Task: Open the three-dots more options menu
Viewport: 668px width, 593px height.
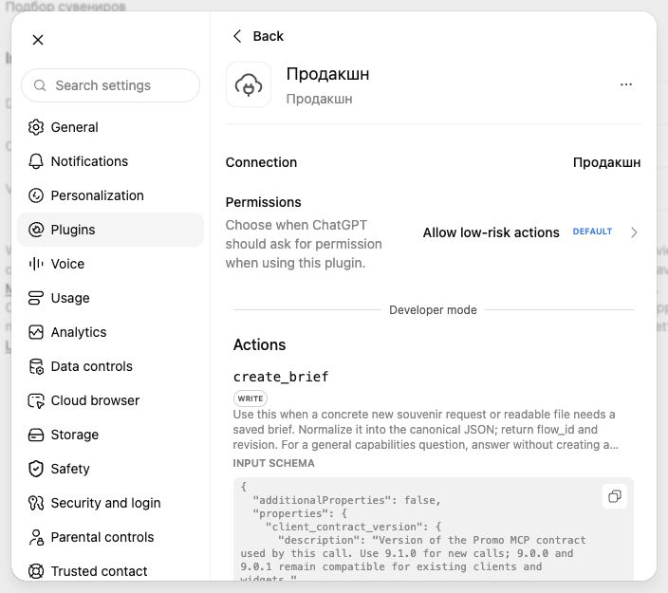Action: click(626, 84)
